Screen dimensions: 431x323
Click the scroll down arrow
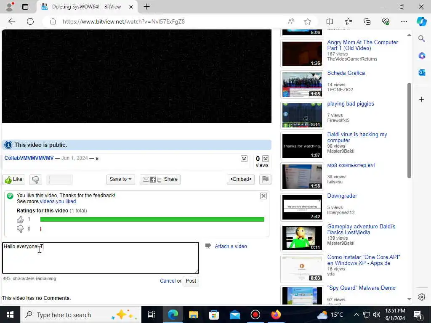coord(409,299)
